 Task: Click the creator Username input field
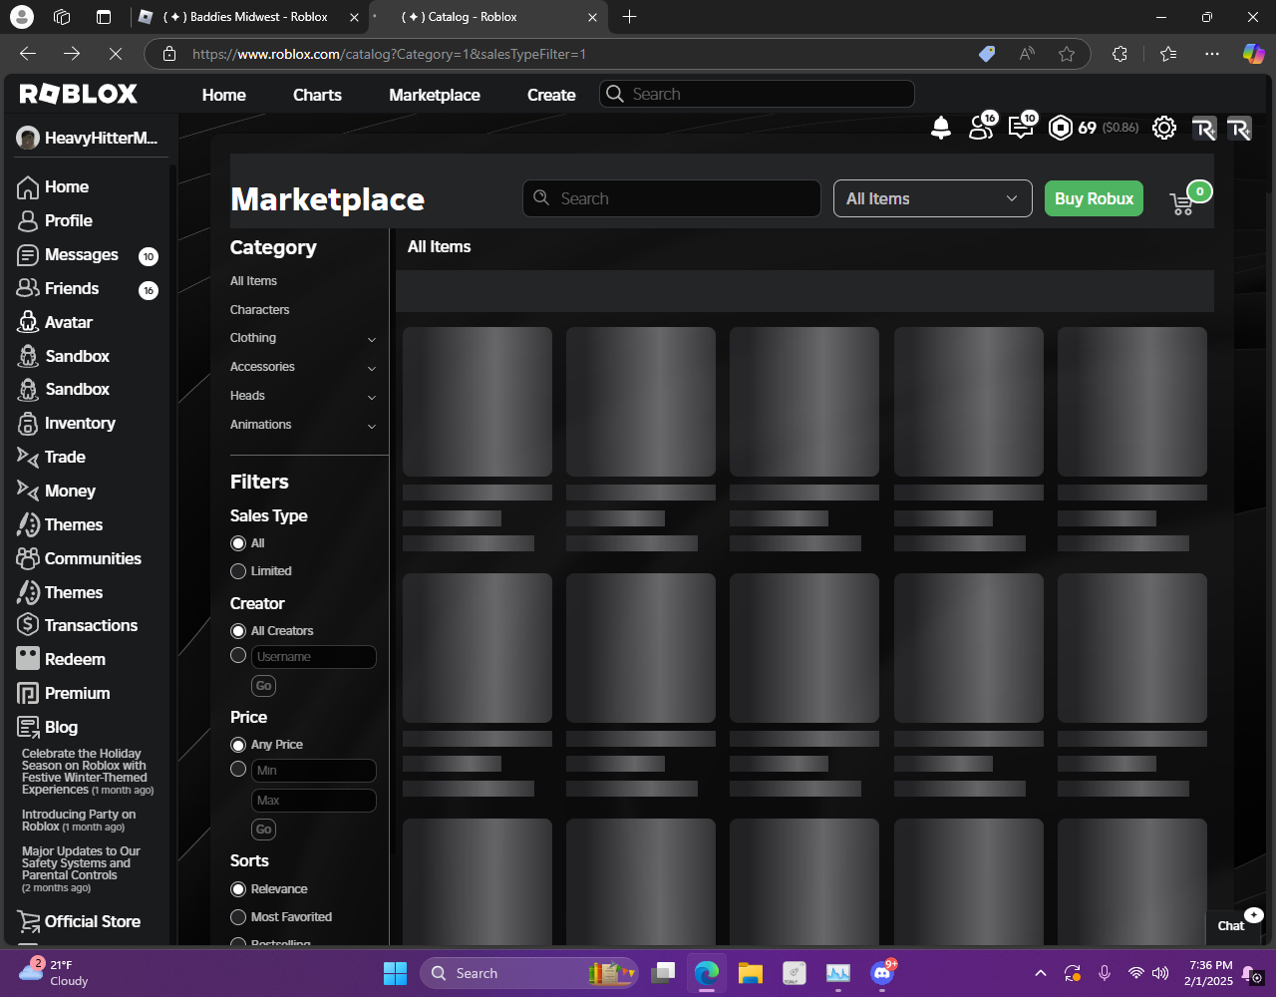click(x=314, y=657)
